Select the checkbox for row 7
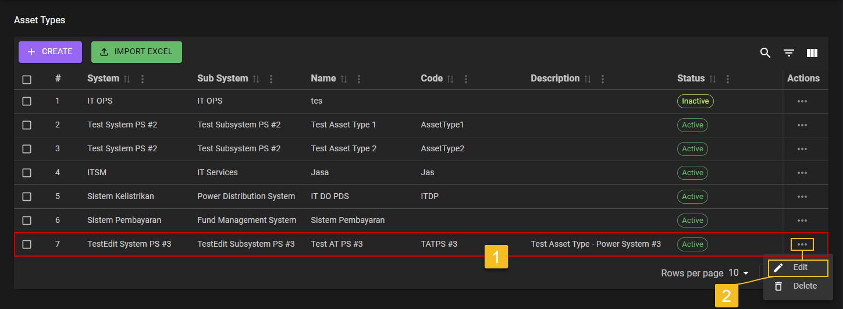The image size is (843, 309). [27, 244]
